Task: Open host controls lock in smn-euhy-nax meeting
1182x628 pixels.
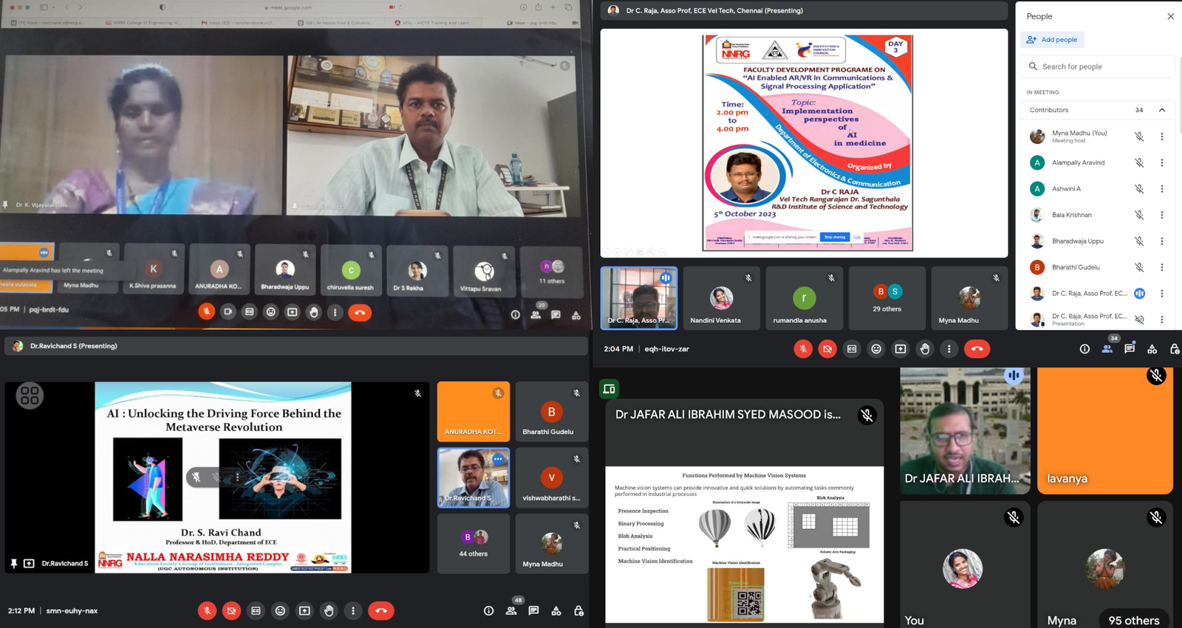Action: [579, 611]
